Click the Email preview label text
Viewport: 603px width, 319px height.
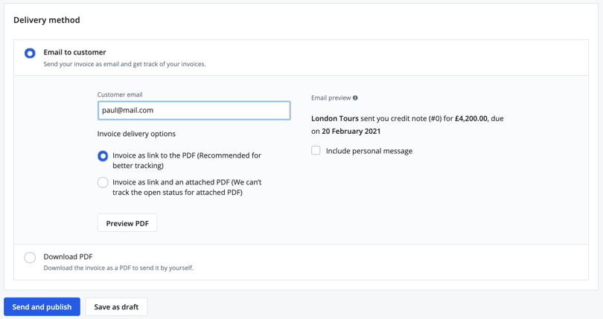coord(331,98)
